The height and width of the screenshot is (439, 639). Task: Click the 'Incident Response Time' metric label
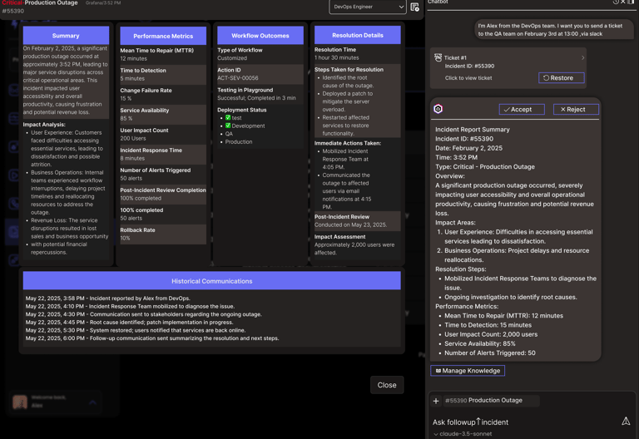[x=151, y=150]
